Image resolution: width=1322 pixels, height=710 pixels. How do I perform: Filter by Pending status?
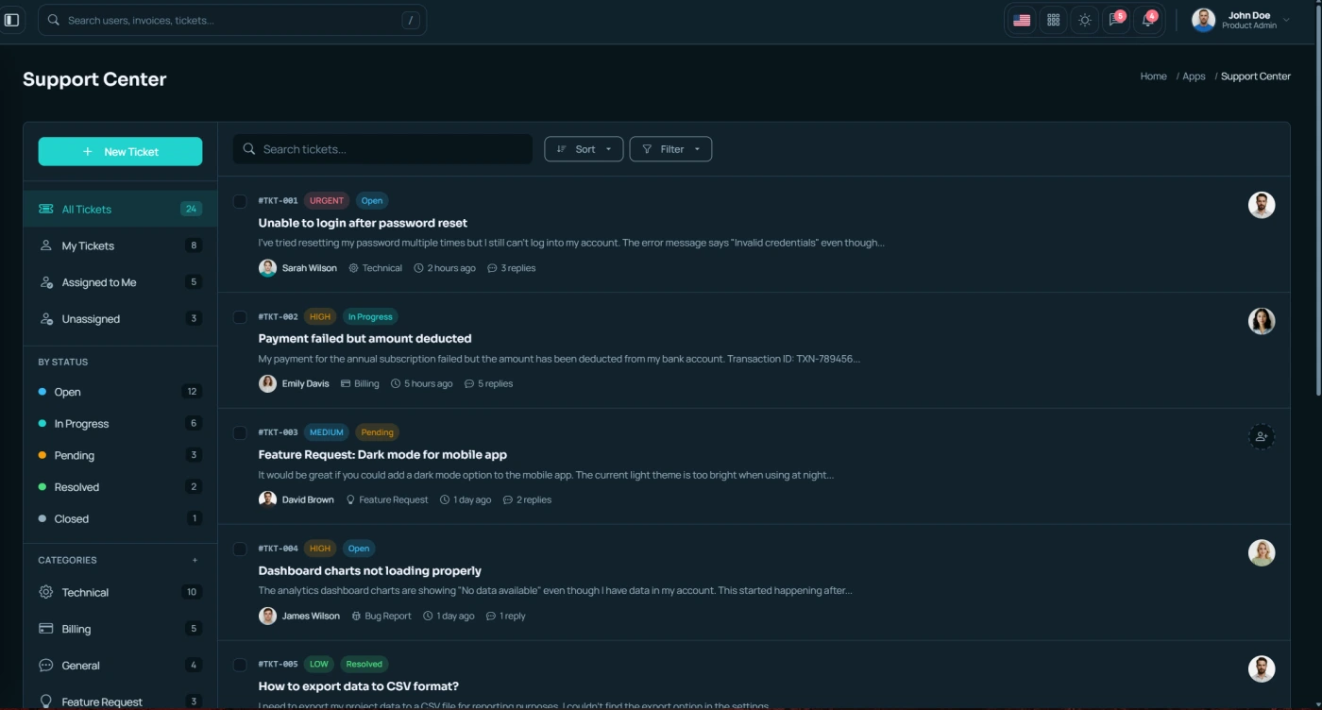coord(120,455)
